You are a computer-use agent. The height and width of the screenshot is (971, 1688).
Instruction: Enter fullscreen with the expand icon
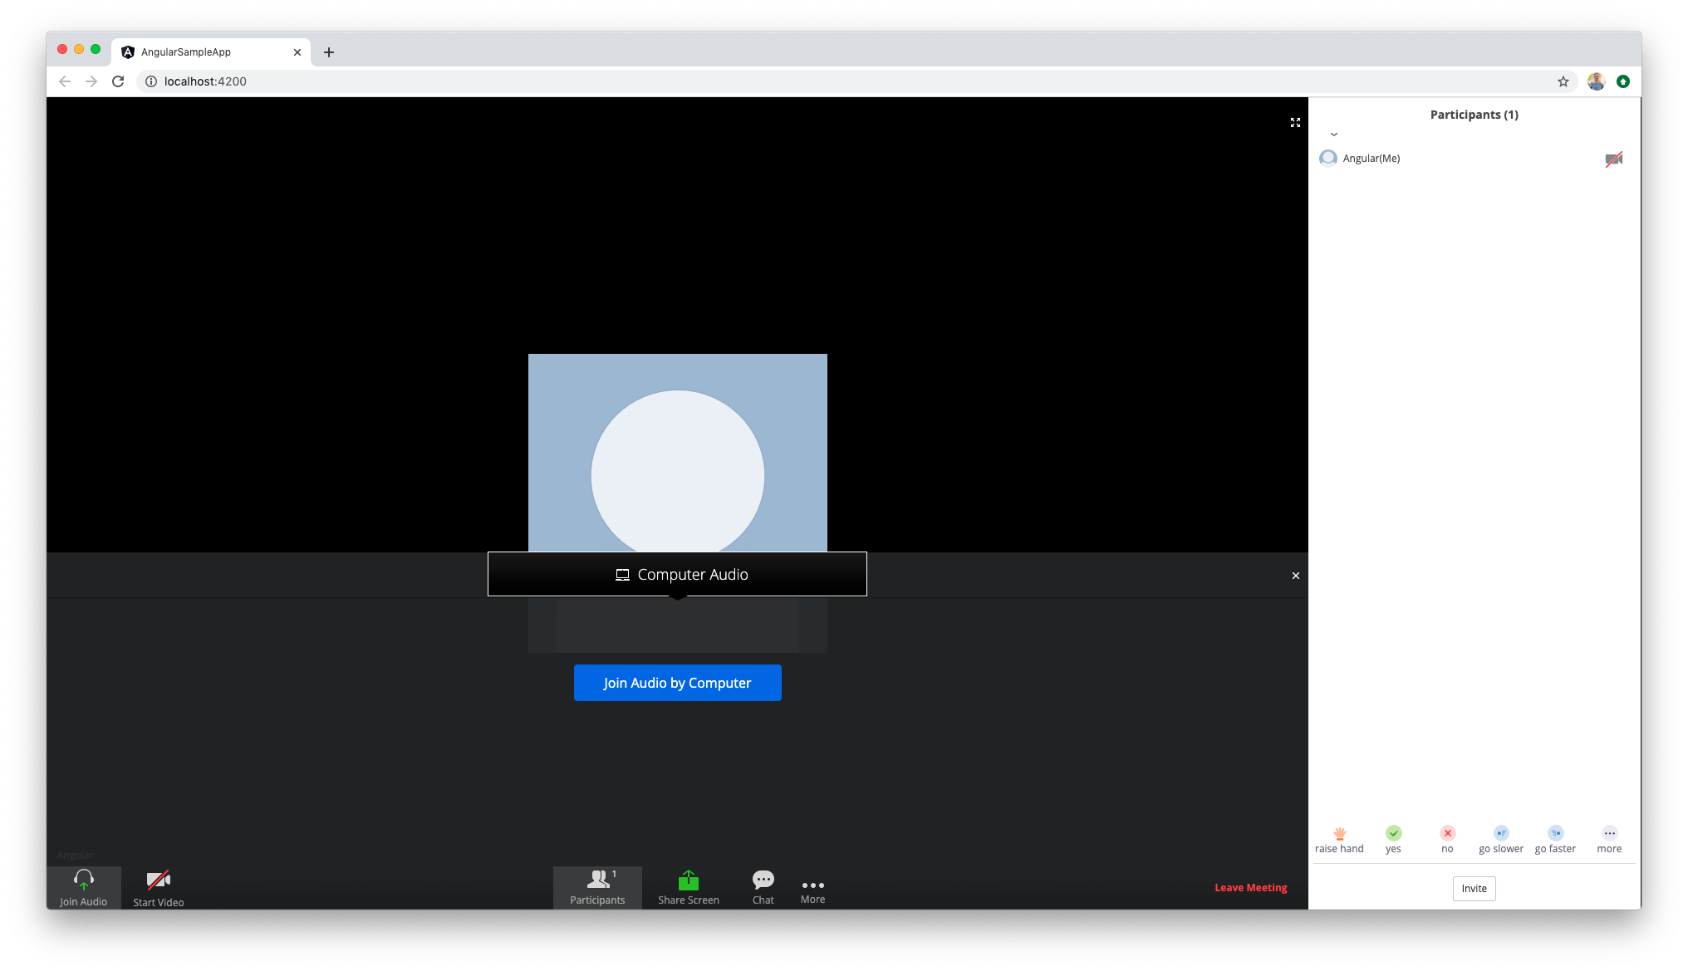coord(1295,122)
